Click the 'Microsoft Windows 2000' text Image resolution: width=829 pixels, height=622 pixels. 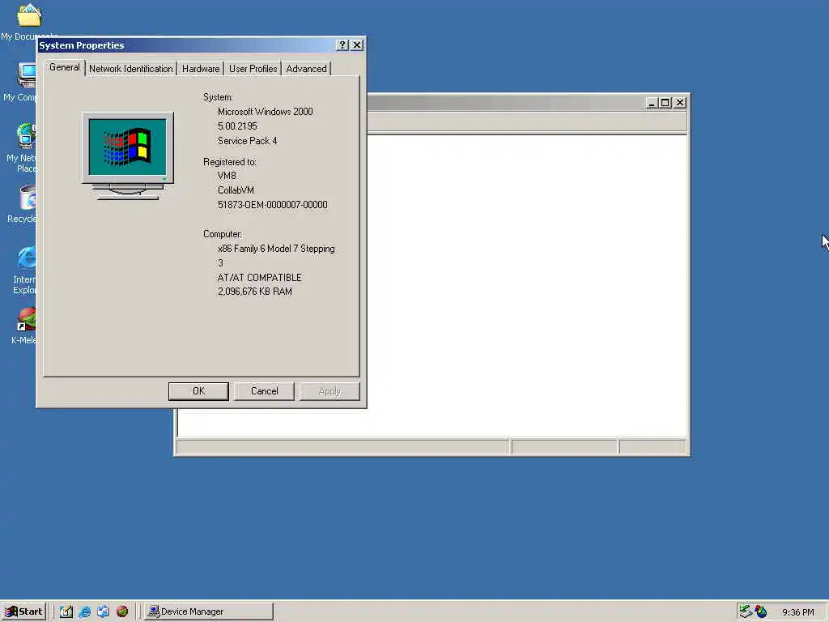point(265,112)
